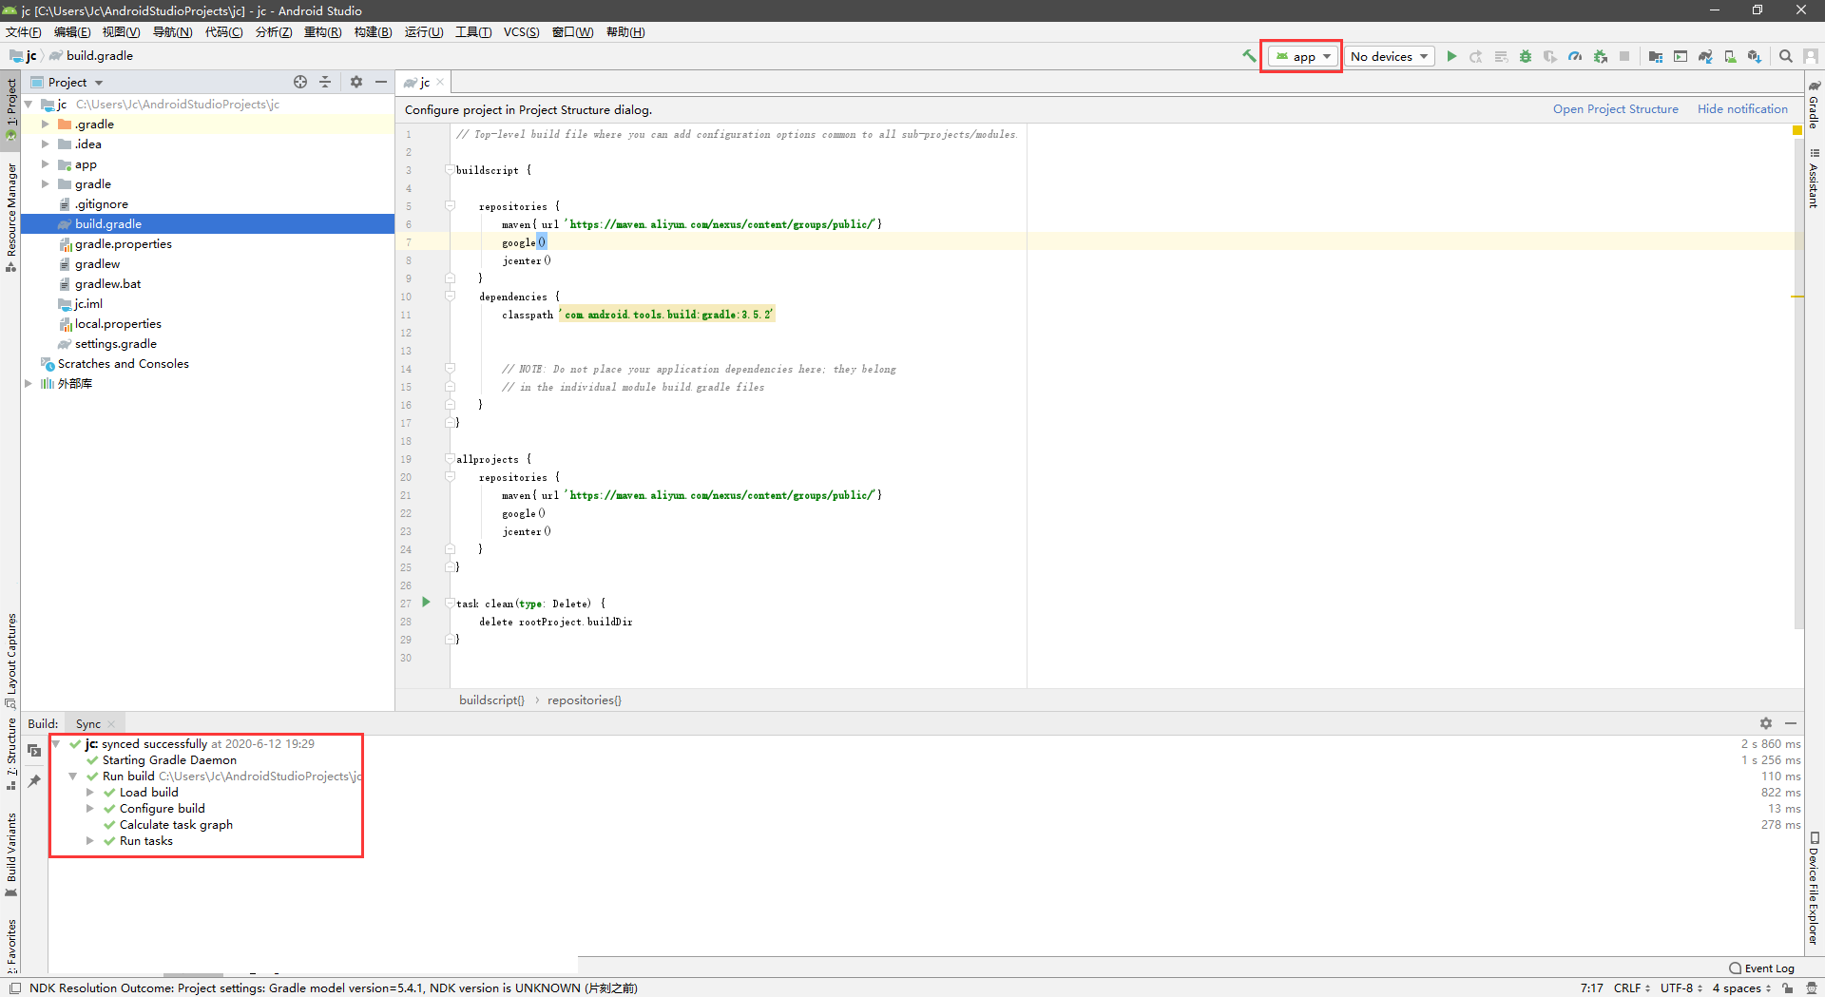Open the Run Anything icon

(1681, 56)
